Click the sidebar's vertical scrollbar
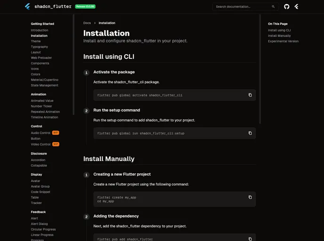324x241 pixels. click(73, 64)
